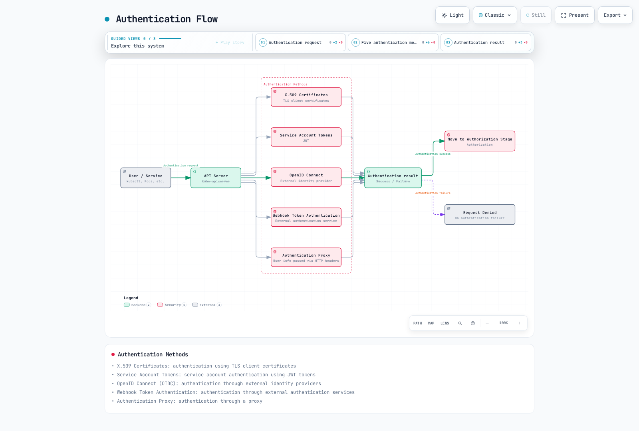This screenshot has height=431, width=639.
Task: Select the API Server node
Action: [216, 178]
